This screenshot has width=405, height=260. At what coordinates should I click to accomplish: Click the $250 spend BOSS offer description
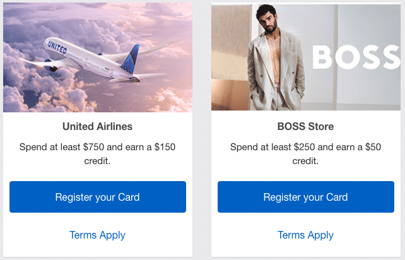pos(305,154)
